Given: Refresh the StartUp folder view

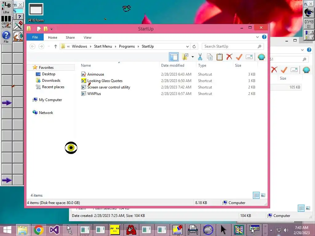Looking at the screenshot, I should click(194, 46).
